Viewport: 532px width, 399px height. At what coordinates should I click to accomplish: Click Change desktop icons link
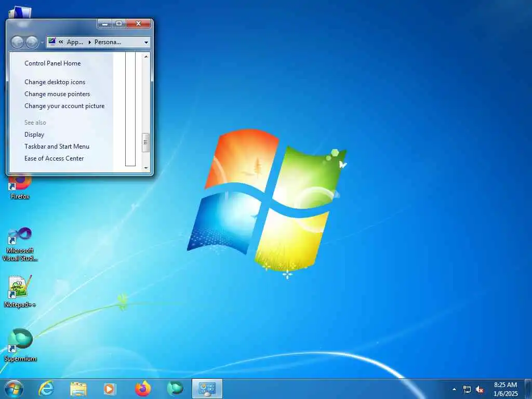pyautogui.click(x=55, y=82)
